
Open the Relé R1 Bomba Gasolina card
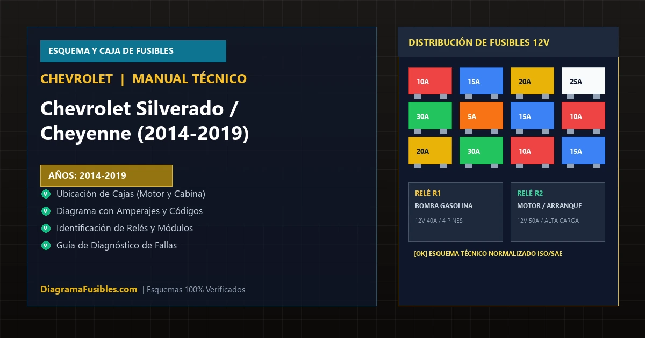(x=456, y=212)
